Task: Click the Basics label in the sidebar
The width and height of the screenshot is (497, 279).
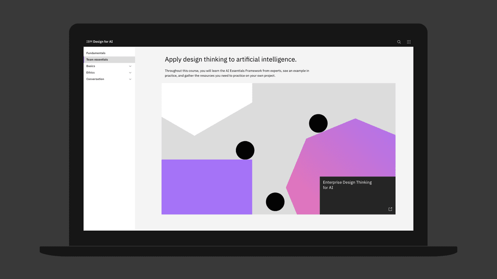Action: coord(91,66)
